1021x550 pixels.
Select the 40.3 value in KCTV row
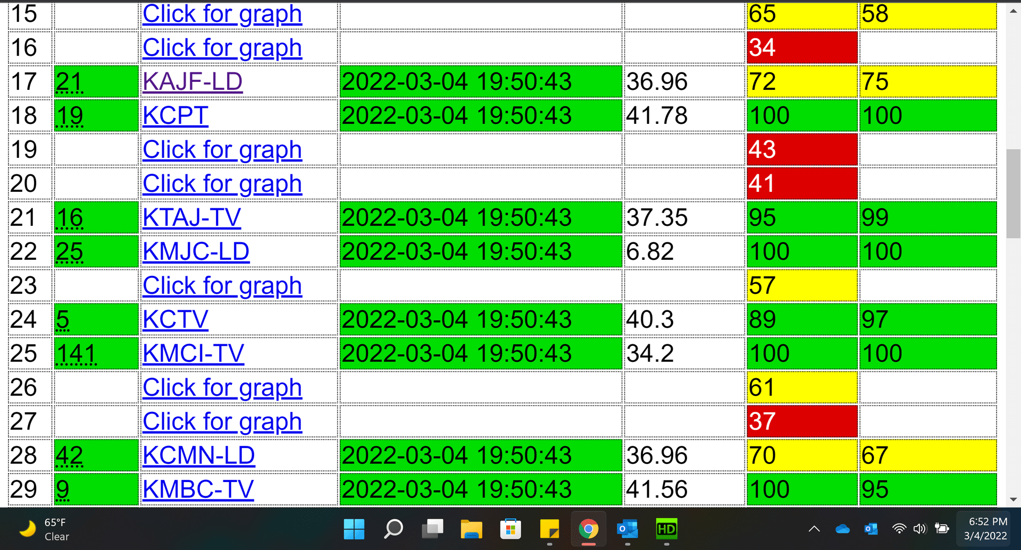(x=650, y=320)
